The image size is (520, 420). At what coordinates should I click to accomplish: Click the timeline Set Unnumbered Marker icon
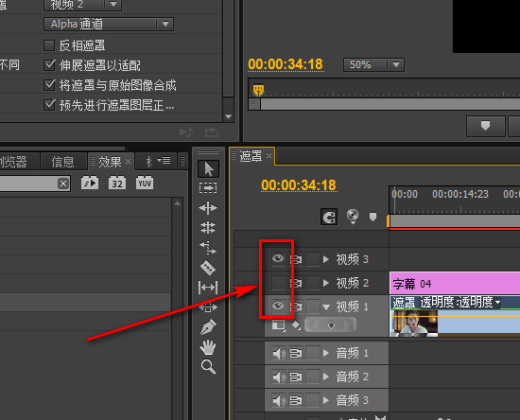pyautogui.click(x=373, y=217)
